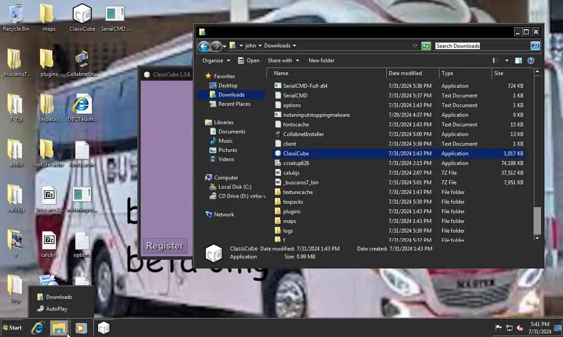Click the Start button
Image resolution: width=563 pixels, height=337 pixels.
12,328
